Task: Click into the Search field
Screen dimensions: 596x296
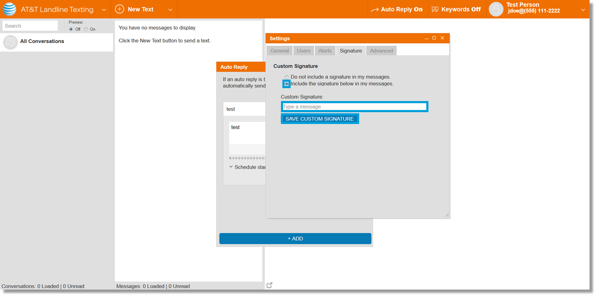Action: (30, 26)
